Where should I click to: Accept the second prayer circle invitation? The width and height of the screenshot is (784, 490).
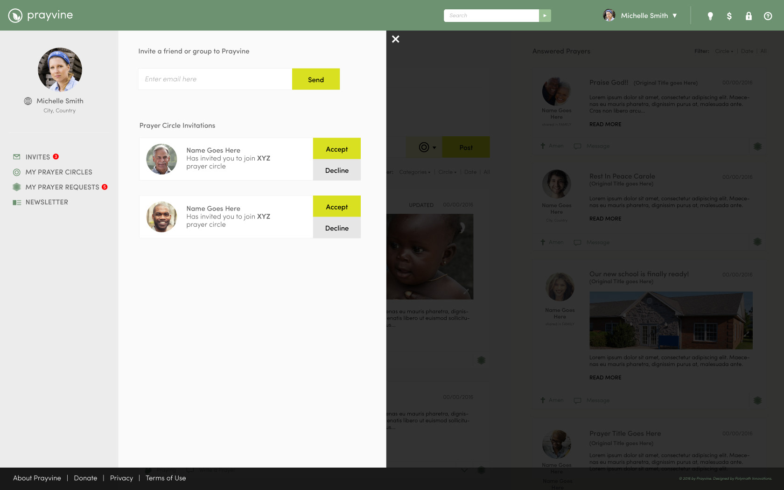tap(337, 207)
